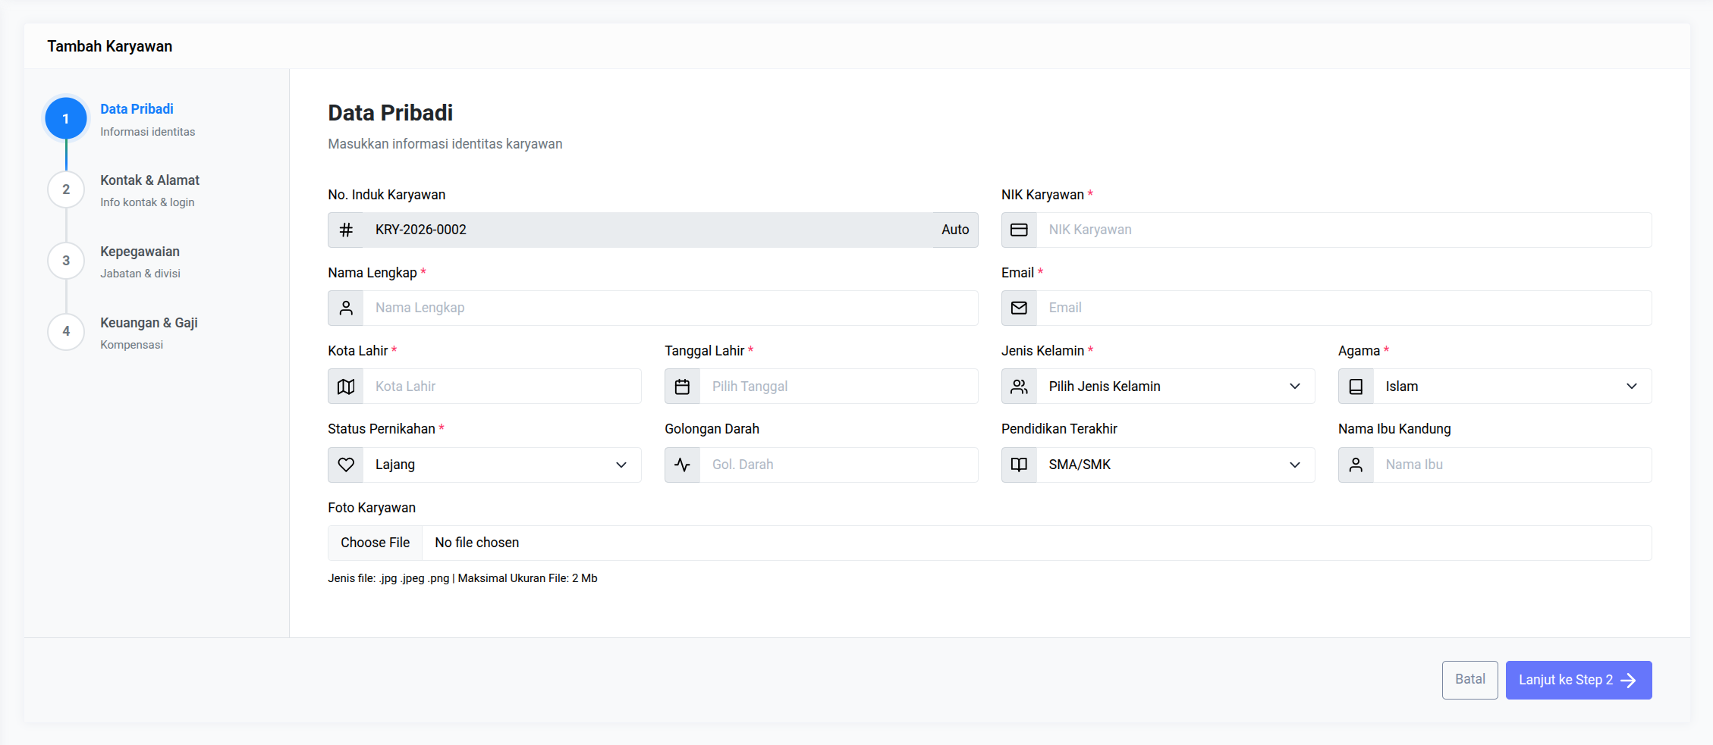The image size is (1713, 745).
Task: Click the open-book icon in Pendidikan Terakhir
Action: coord(1019,465)
